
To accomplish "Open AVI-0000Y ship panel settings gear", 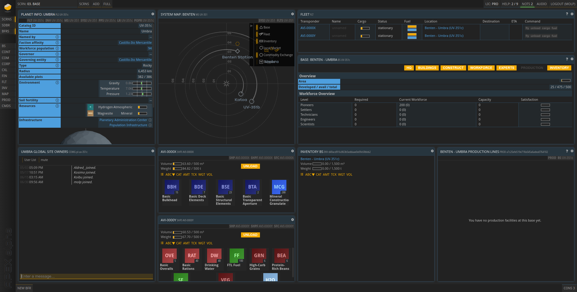I will [x=292, y=220].
